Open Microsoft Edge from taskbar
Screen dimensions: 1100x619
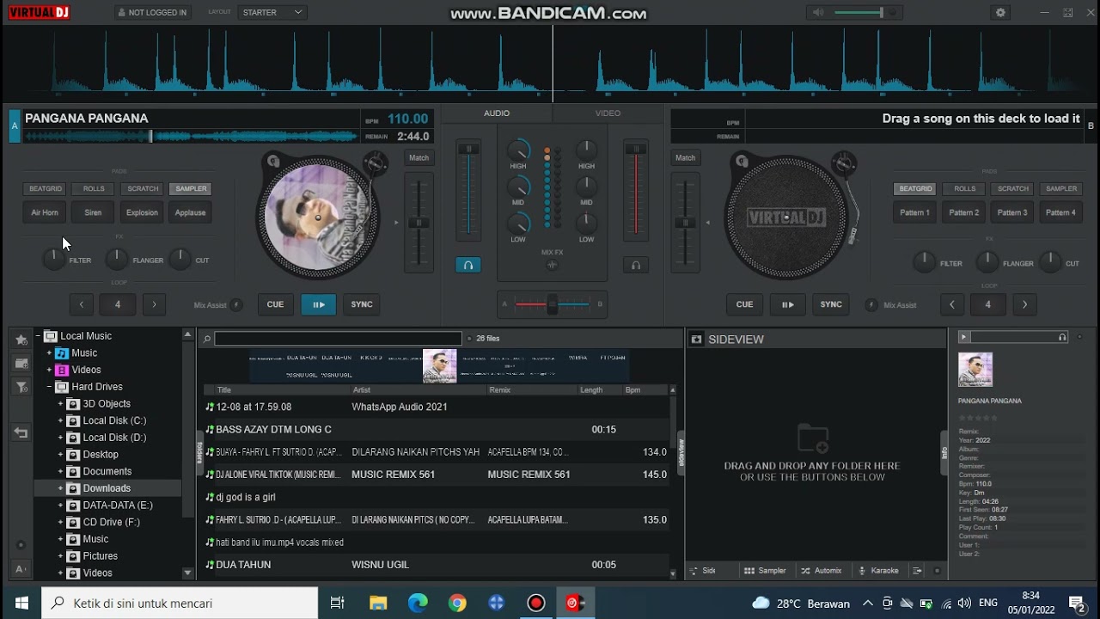tap(418, 604)
